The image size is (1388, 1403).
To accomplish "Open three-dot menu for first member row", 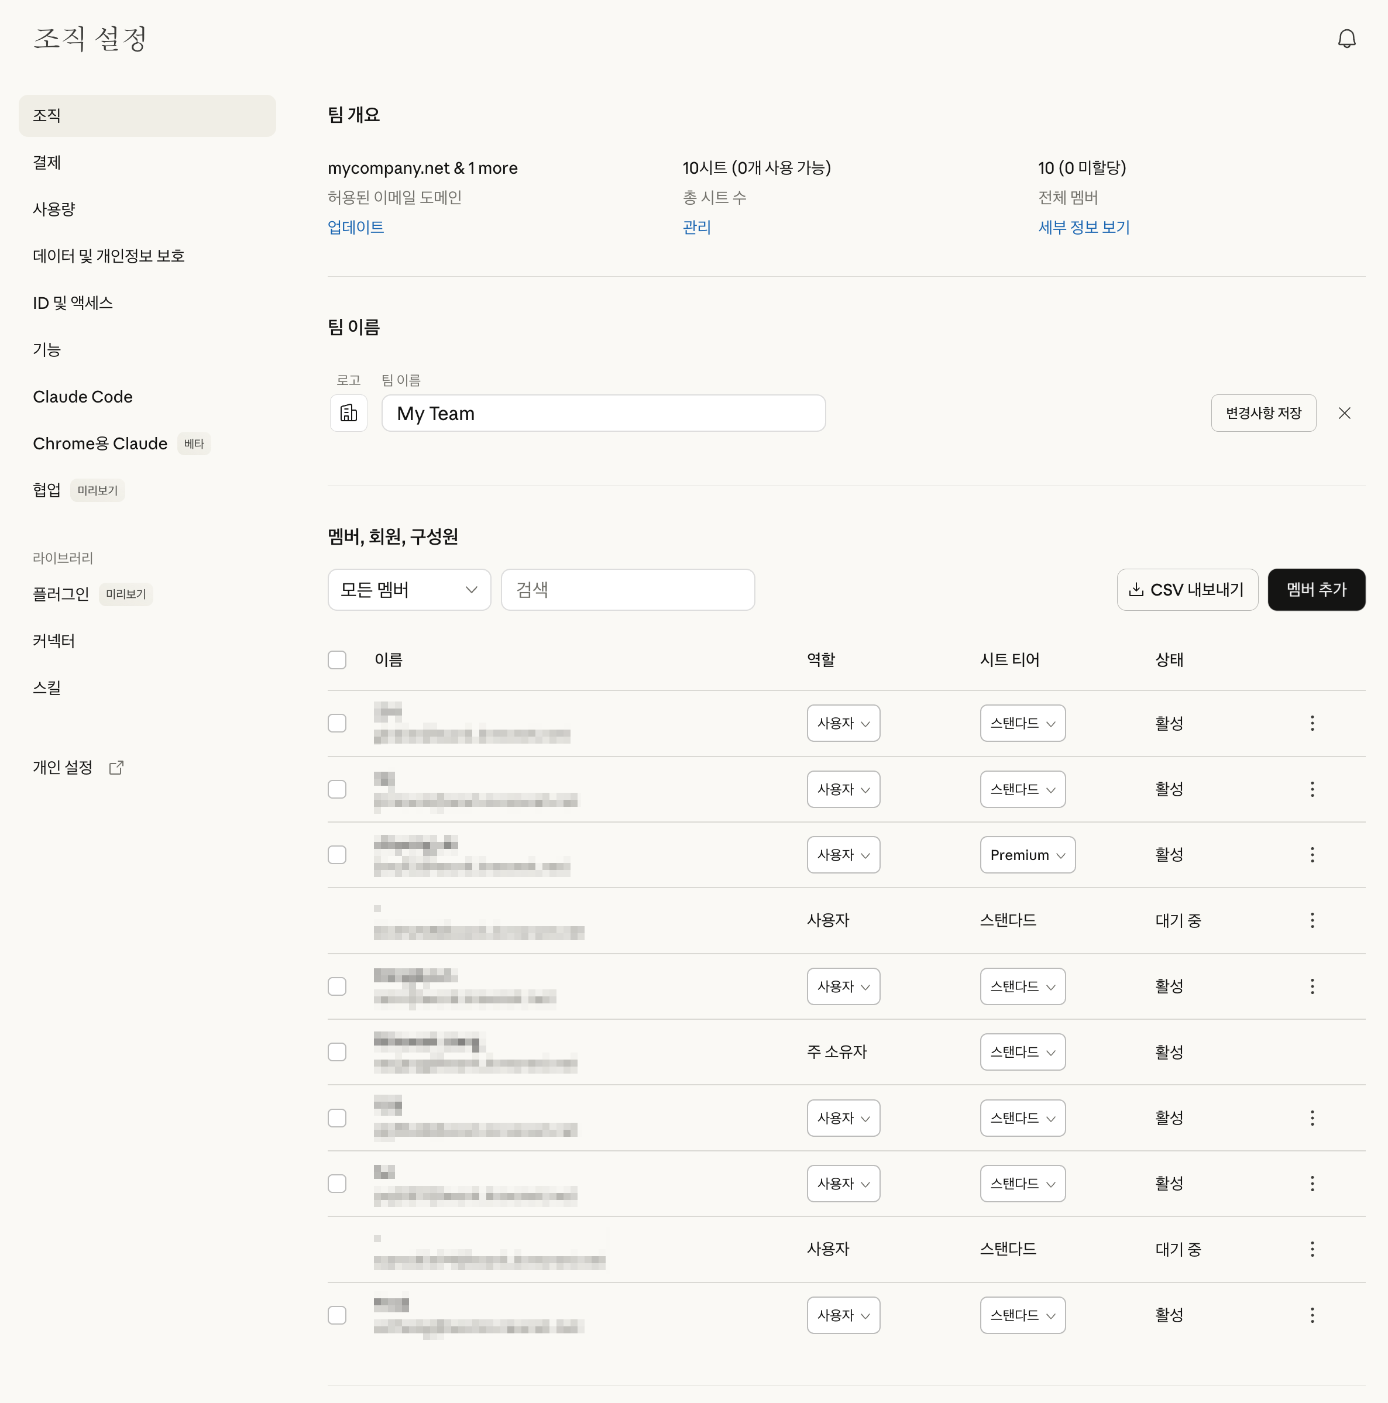I will 1312,723.
